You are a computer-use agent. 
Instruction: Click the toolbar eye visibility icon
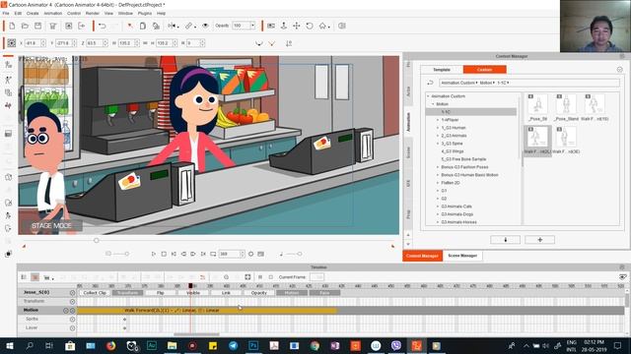(x=205, y=26)
